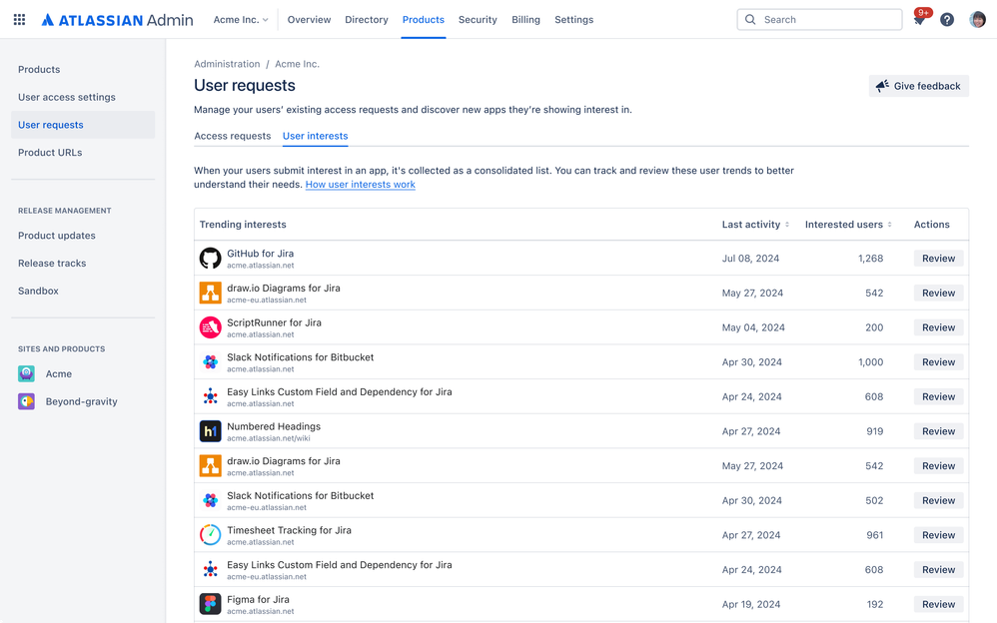Image resolution: width=997 pixels, height=623 pixels.
Task: Review Timesheet Tracking for Jira interest
Action: click(x=938, y=535)
